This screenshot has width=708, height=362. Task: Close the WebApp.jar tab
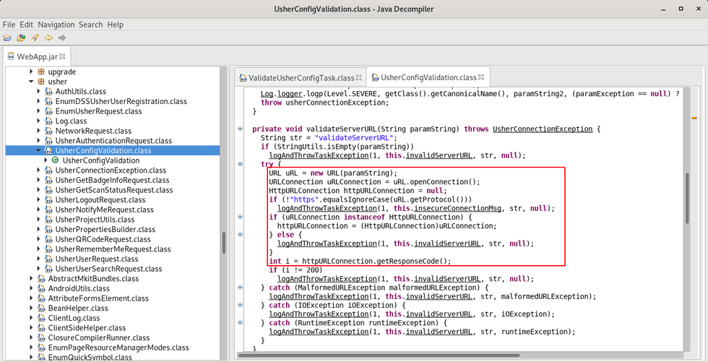tap(62, 56)
